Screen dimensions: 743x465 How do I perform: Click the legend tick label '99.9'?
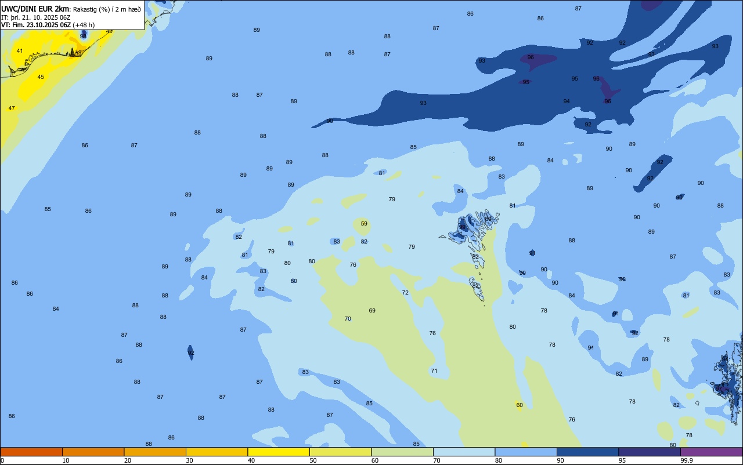point(687,460)
